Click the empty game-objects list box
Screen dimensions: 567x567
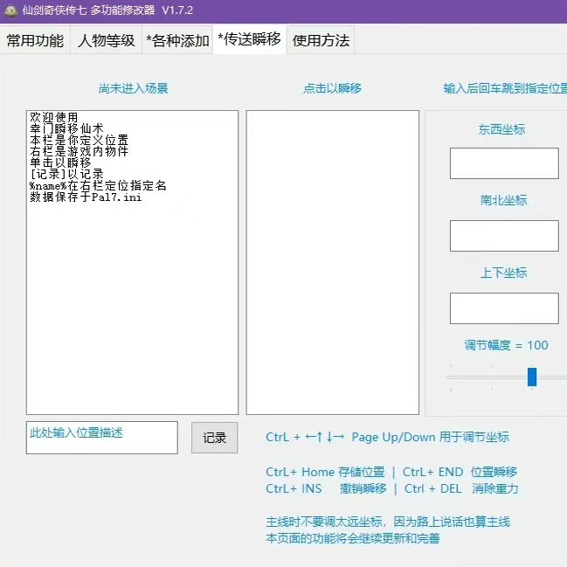[x=333, y=262]
